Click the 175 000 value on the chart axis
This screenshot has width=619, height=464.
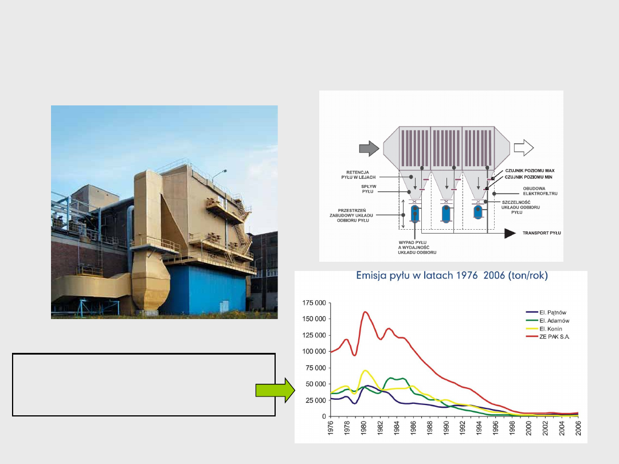314,302
